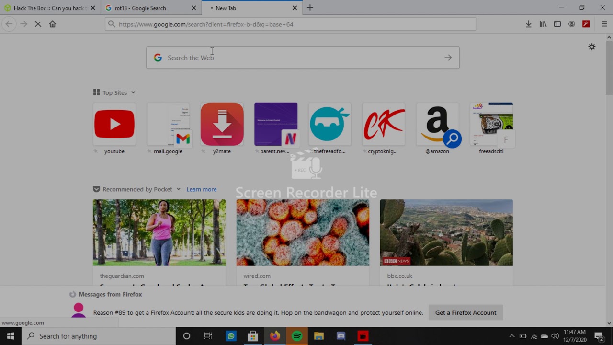Open theguardian.com Pocket story image
The width and height of the screenshot is (613, 345).
click(159, 232)
